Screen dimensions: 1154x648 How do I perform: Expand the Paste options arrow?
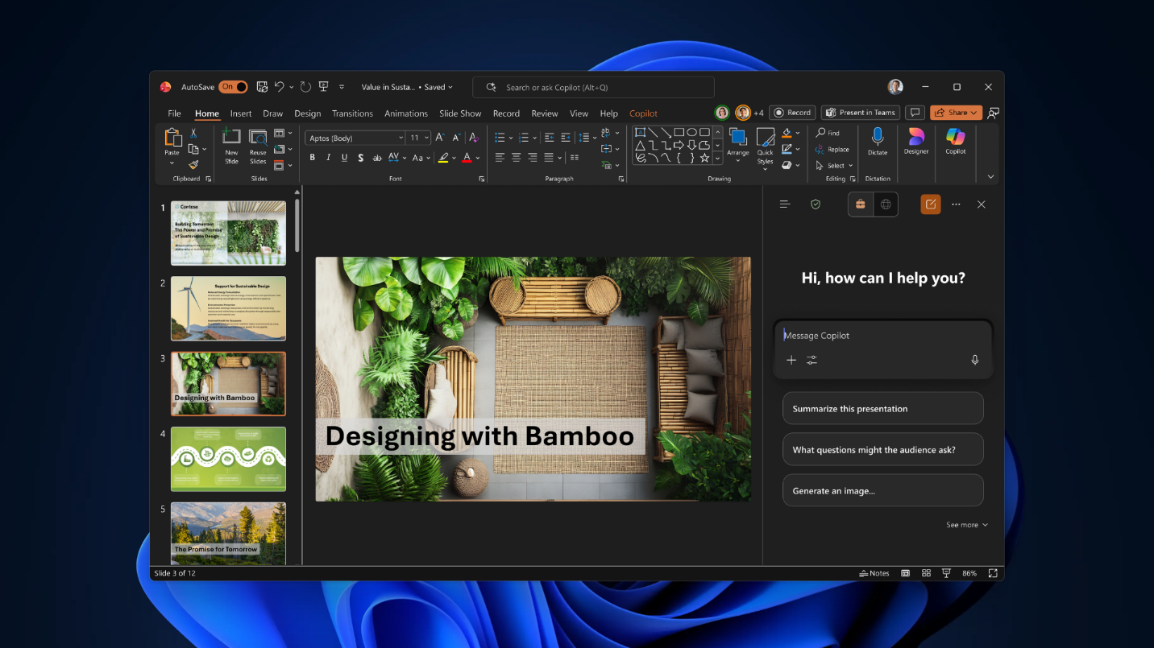point(172,163)
